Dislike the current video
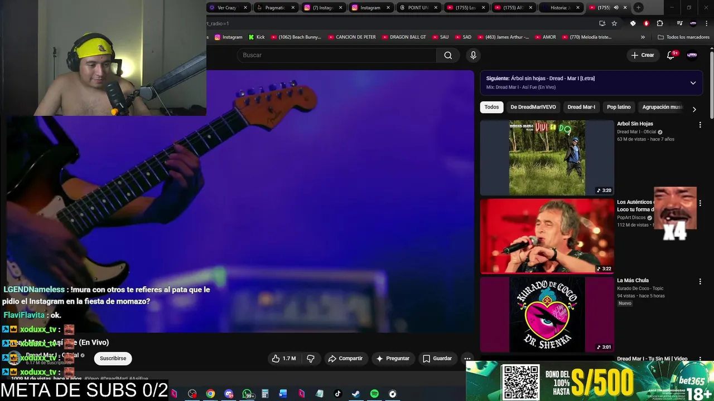Screen dimensions: 714x401 [311, 359]
